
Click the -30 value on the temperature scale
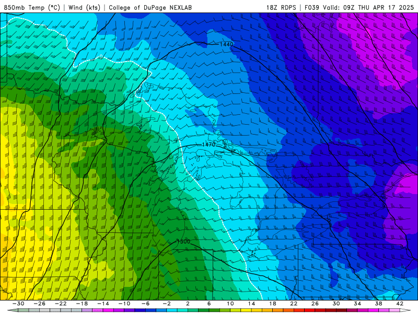point(18,304)
